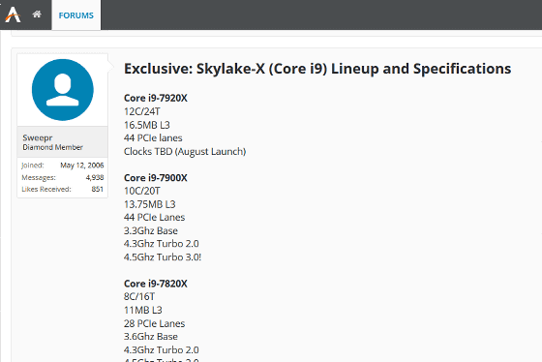Go to the home page icon
The height and width of the screenshot is (362, 542).
tap(37, 15)
